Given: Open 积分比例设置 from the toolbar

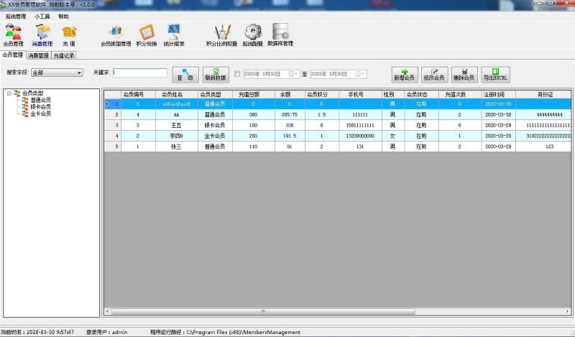Looking at the screenshot, I should [221, 34].
